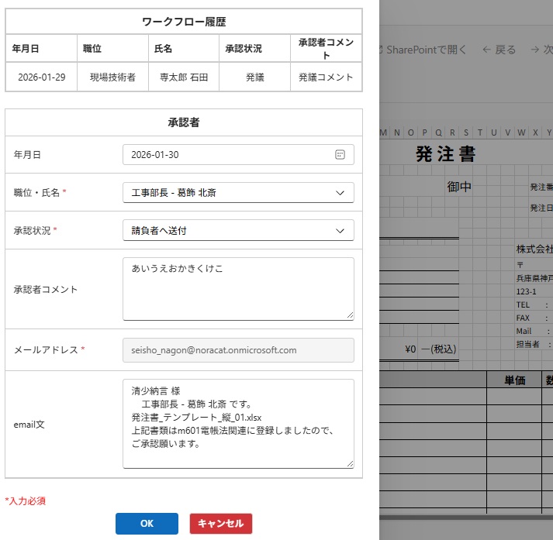Click the 発注書 title in the spreadsheet
The image size is (553, 540).
(445, 153)
